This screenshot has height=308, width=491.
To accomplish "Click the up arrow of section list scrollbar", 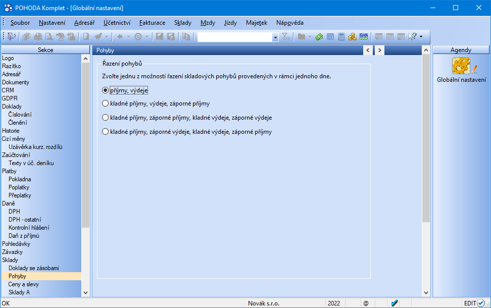I will point(85,59).
